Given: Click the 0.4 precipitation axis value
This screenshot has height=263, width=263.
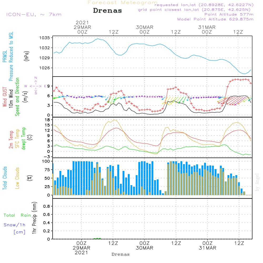Looking at the screenshot, I should [47, 223].
